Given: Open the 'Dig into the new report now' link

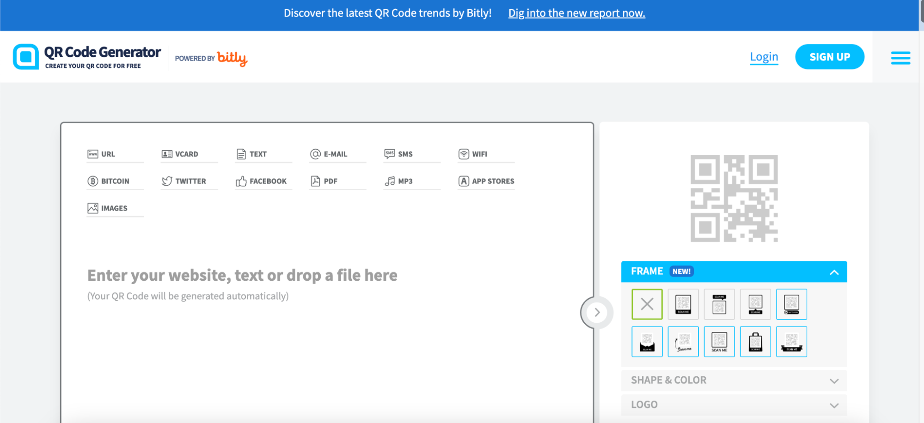Looking at the screenshot, I should (x=576, y=13).
